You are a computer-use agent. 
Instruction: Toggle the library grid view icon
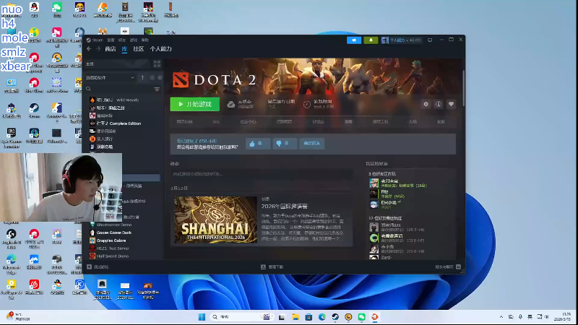[x=157, y=64]
